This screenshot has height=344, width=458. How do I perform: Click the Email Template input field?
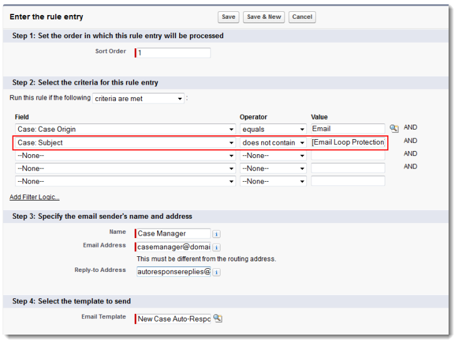coord(174,319)
